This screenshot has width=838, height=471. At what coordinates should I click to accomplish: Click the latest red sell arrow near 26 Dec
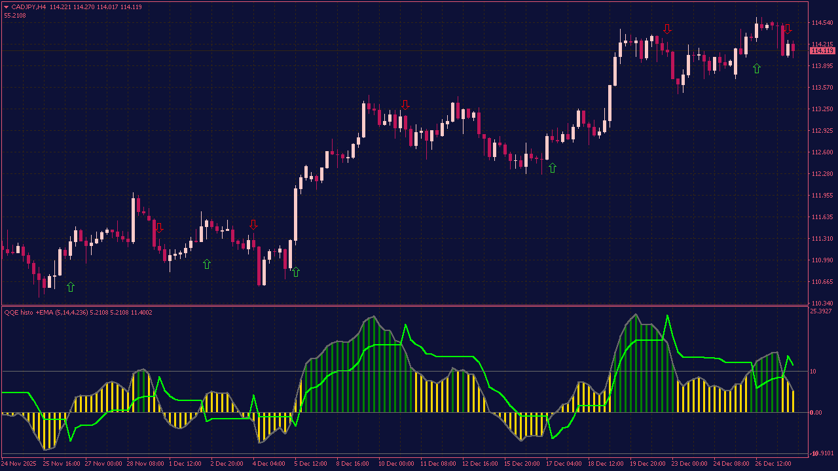[788, 29]
